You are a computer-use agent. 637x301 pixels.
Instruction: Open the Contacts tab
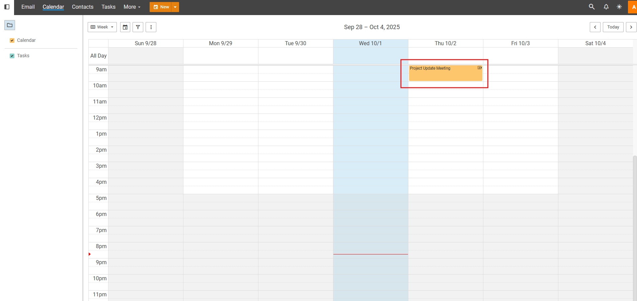click(x=83, y=7)
